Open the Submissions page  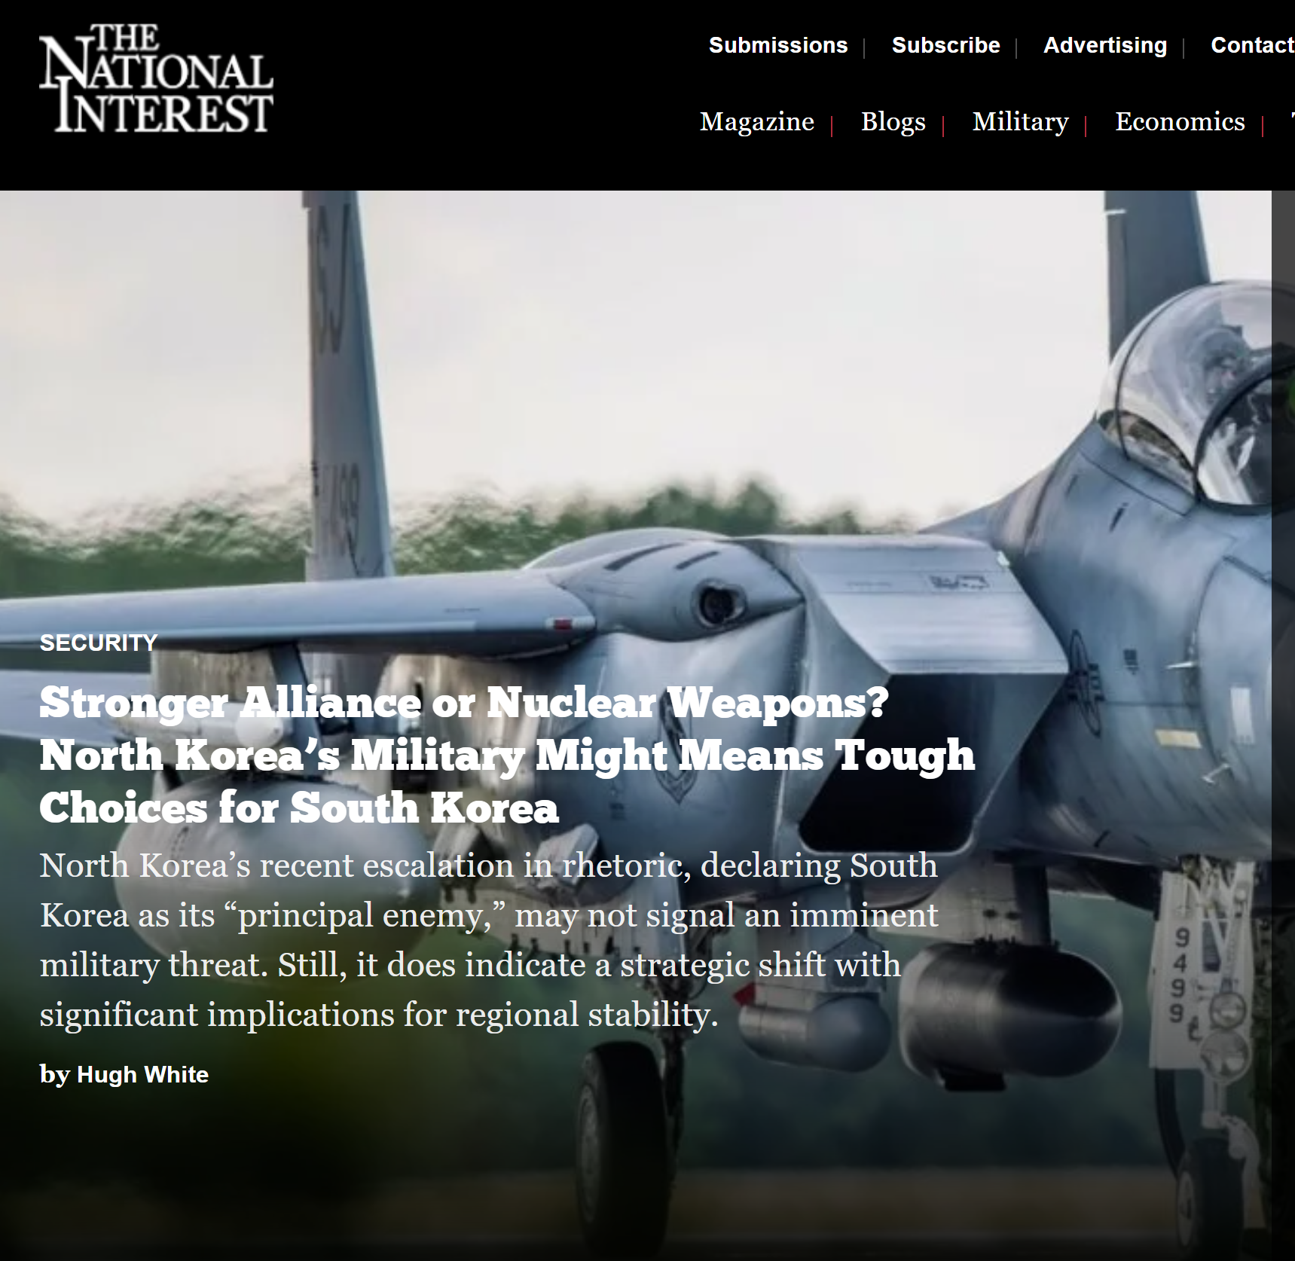click(x=778, y=45)
